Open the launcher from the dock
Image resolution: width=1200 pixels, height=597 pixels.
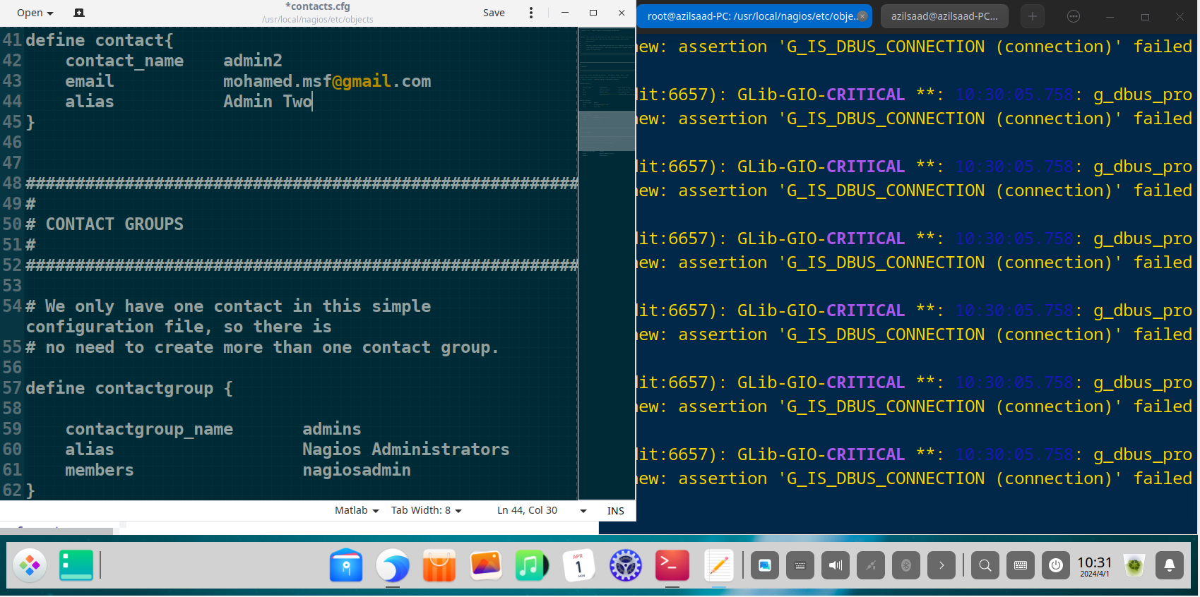coord(30,565)
